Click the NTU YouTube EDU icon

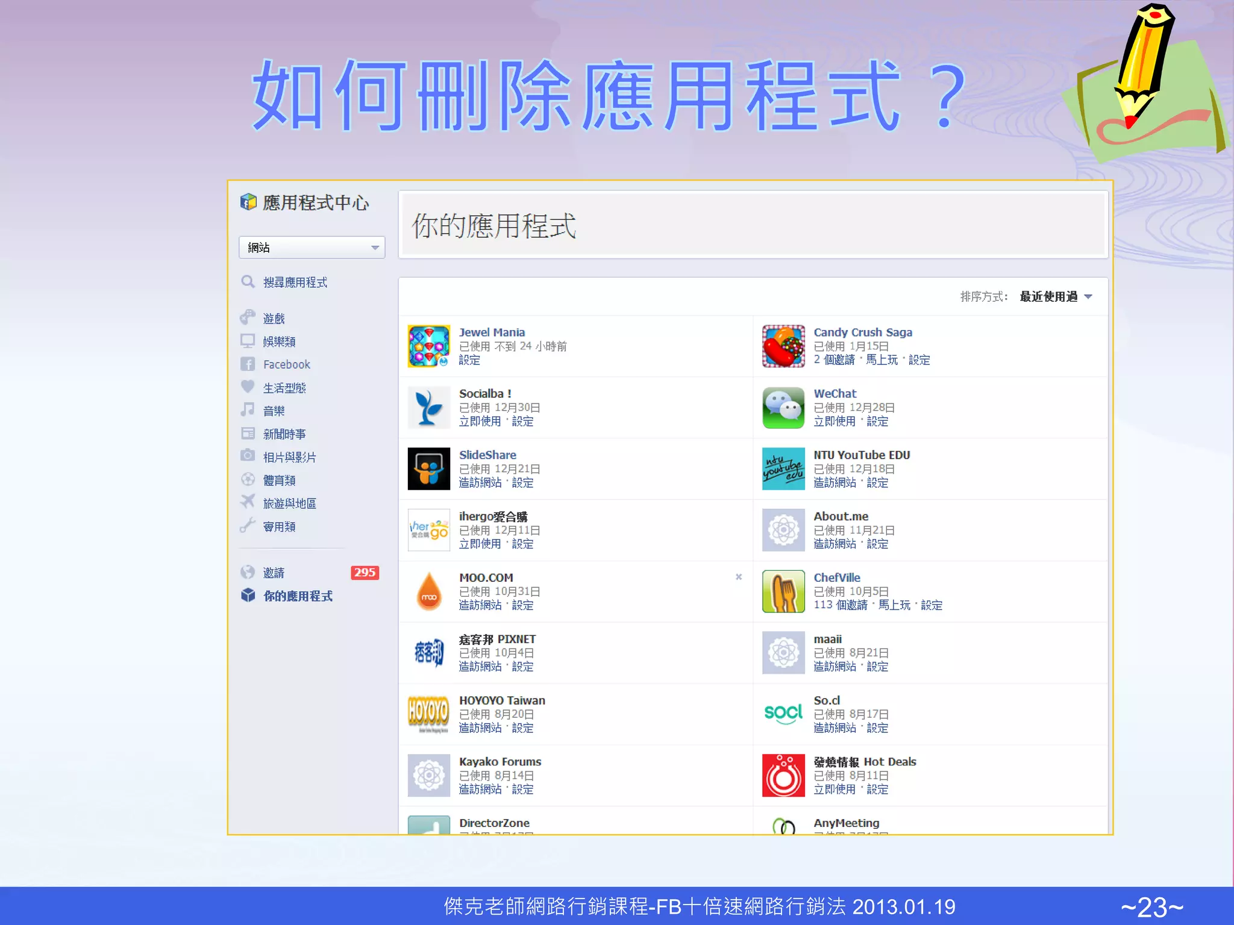point(783,469)
